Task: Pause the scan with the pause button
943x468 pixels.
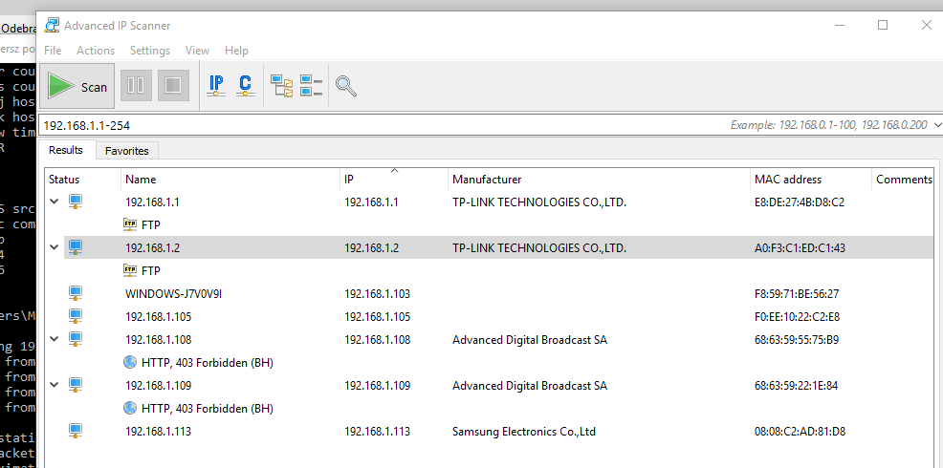Action: click(x=136, y=86)
